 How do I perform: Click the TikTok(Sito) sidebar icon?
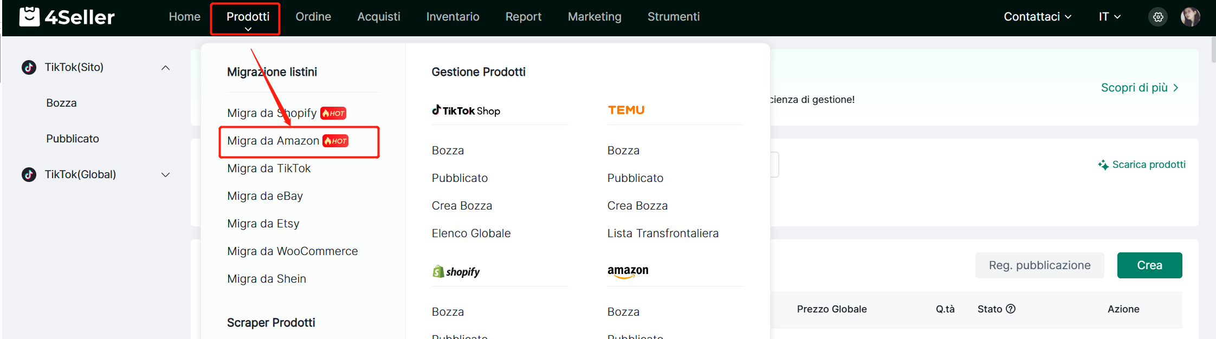(x=29, y=67)
